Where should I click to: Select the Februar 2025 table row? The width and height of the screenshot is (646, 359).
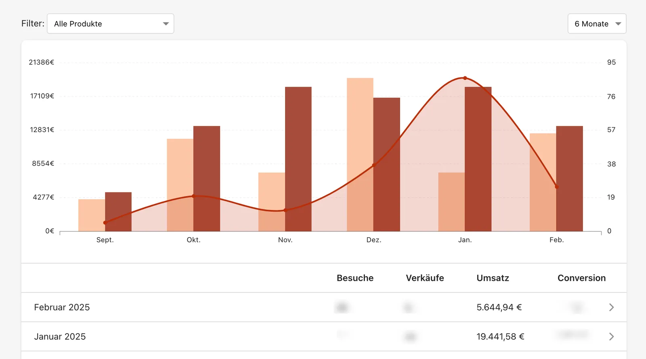[x=324, y=307]
